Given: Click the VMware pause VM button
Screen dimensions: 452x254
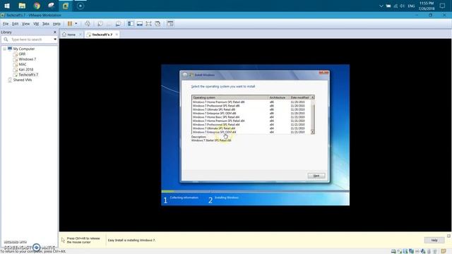Looking at the screenshot, I should (x=70, y=23).
